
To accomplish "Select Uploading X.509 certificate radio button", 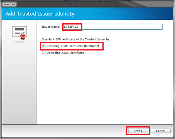I will coord(44,53).
